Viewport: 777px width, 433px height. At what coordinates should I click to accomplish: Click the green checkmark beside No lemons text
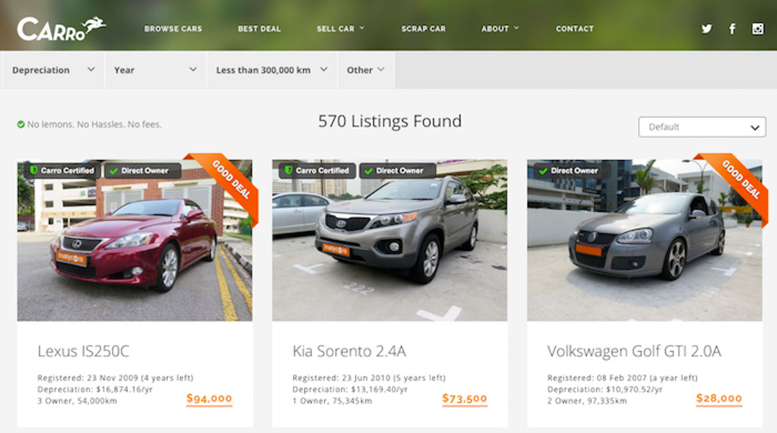click(x=21, y=125)
